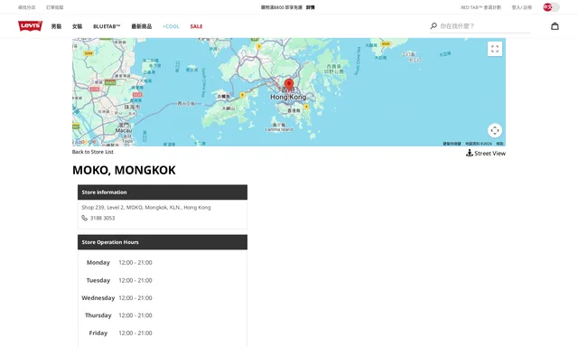Image resolution: width=578 pixels, height=347 pixels.
Task: Toggle the language switch
Action: coord(551,7)
